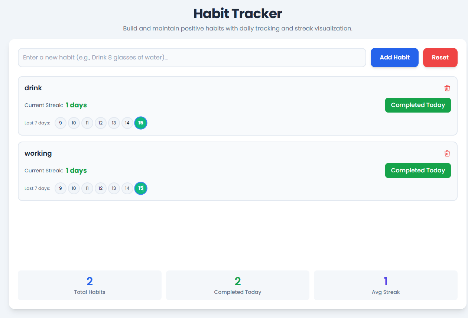Click inside the new habit input field

[192, 57]
